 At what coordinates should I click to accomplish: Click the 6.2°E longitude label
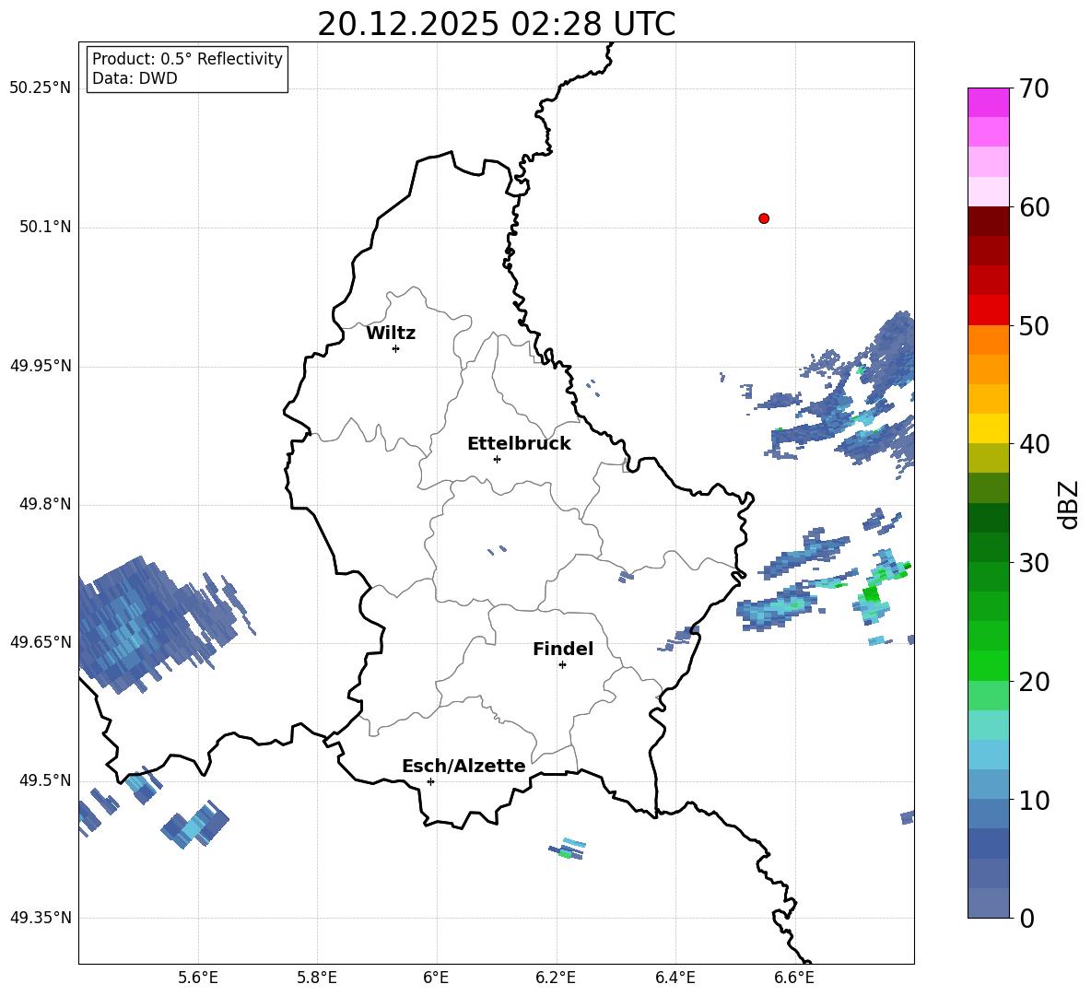click(x=556, y=978)
